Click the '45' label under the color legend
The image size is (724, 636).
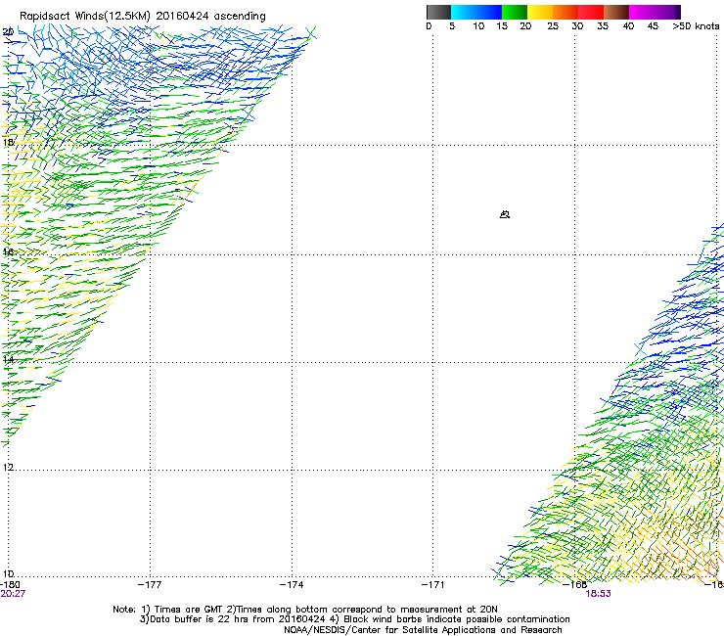[653, 26]
